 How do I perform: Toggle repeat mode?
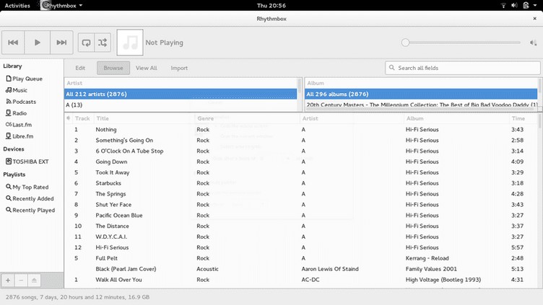(x=86, y=43)
